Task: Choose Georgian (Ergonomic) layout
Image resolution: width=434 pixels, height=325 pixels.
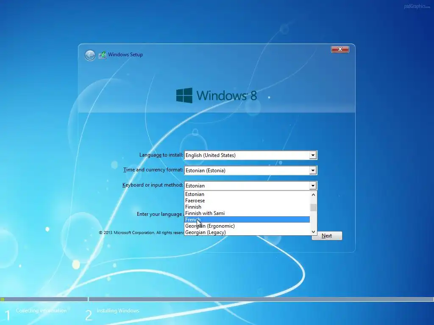Action: [x=247, y=226]
